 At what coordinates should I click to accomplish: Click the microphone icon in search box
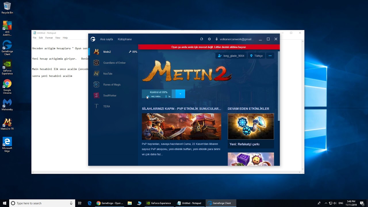(x=71, y=203)
